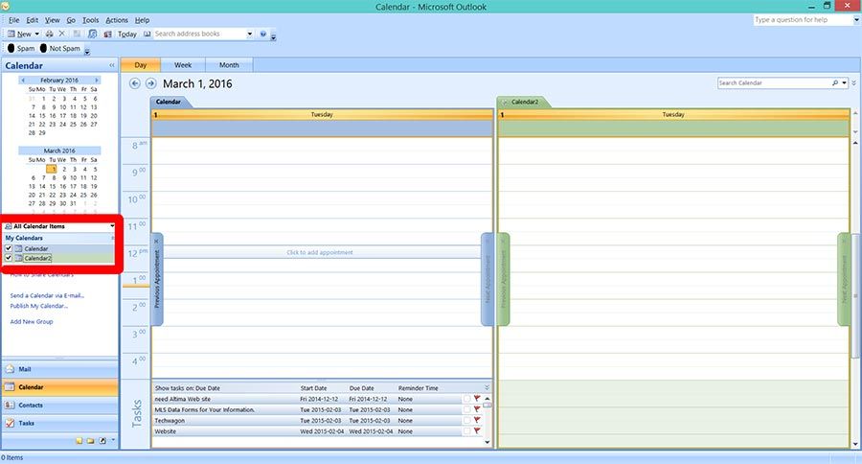Click the view-in-overlay arrow on Calendar2 tab
The image size is (862, 464).
click(x=505, y=103)
